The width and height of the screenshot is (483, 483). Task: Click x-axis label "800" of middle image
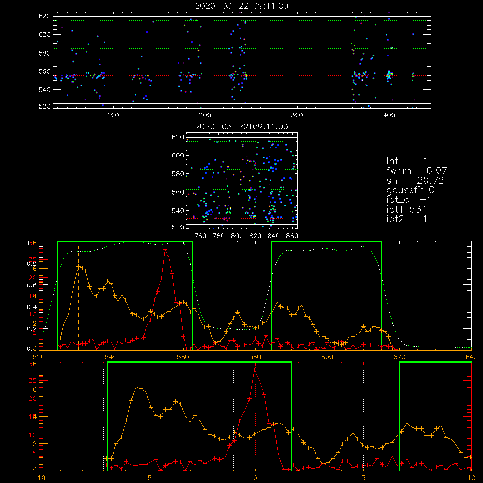237,236
